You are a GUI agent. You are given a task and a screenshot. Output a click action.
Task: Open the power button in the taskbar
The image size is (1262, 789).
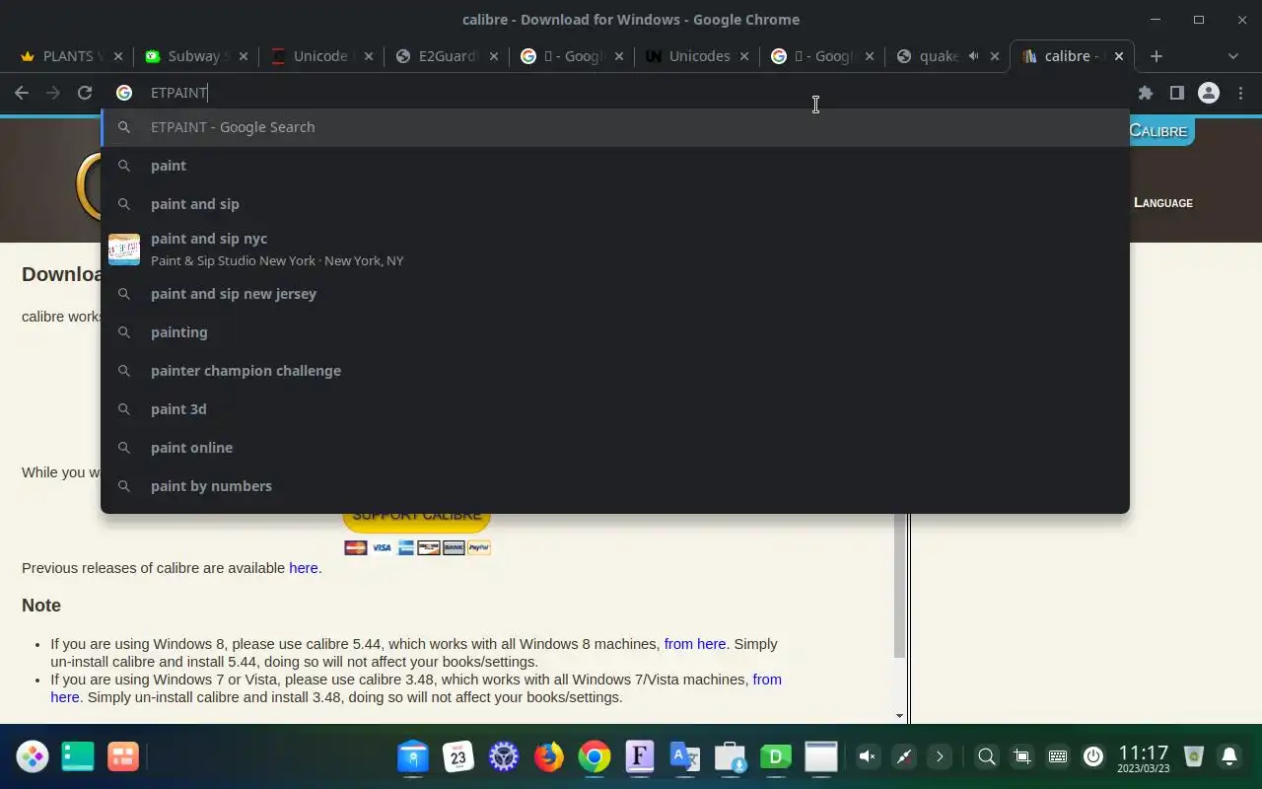point(1093,756)
